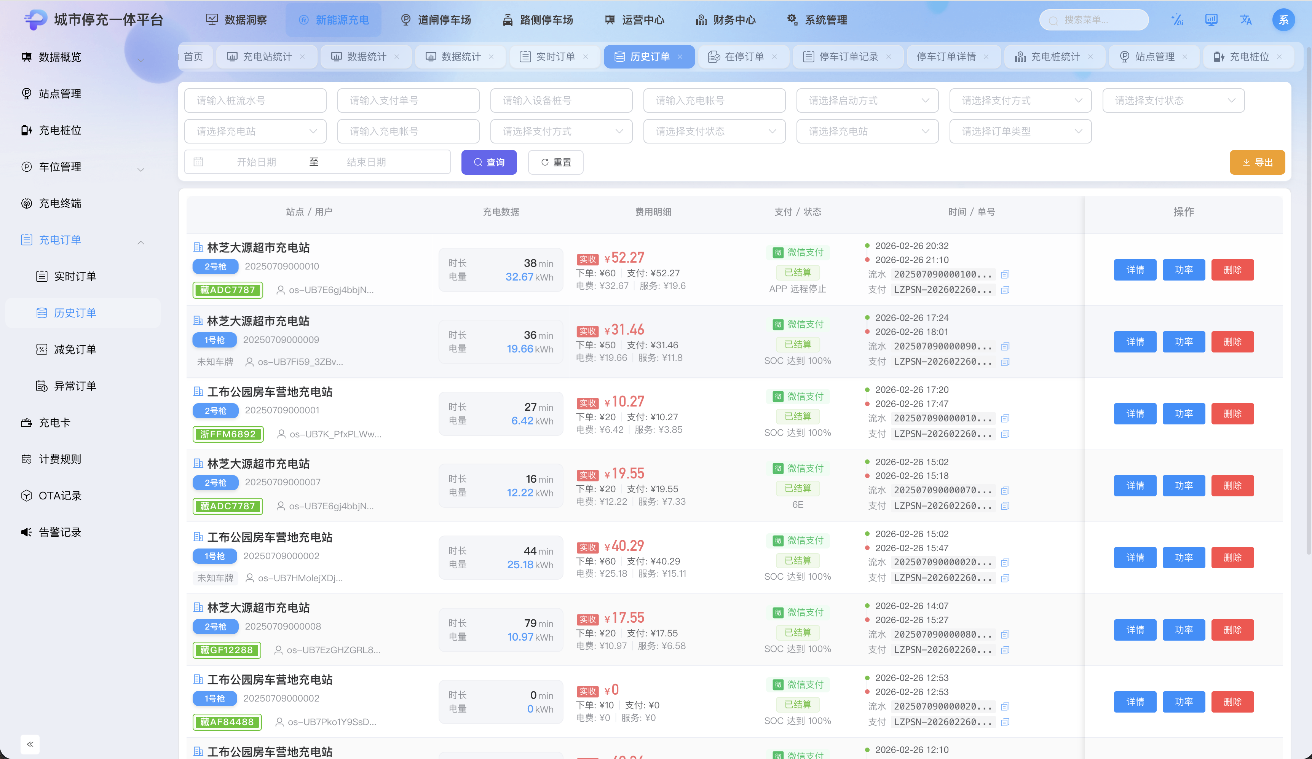Viewport: 1312px width, 759px height.
Task: Open 请选择启动方式 dropdown
Action: point(867,100)
